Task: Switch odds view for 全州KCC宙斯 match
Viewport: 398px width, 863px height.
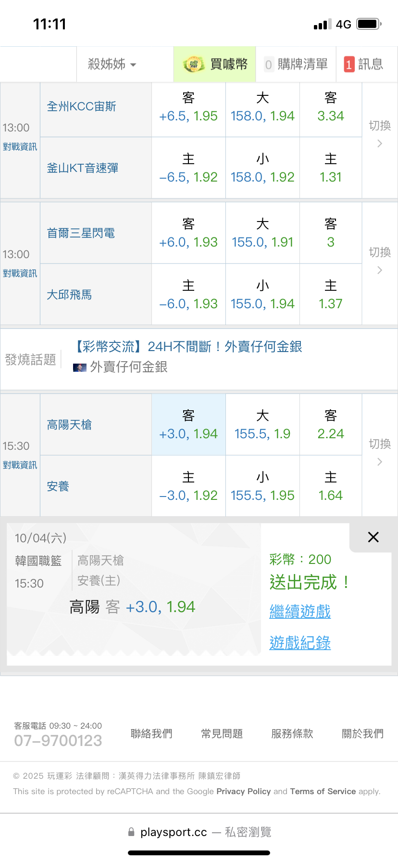Action: 380,133
